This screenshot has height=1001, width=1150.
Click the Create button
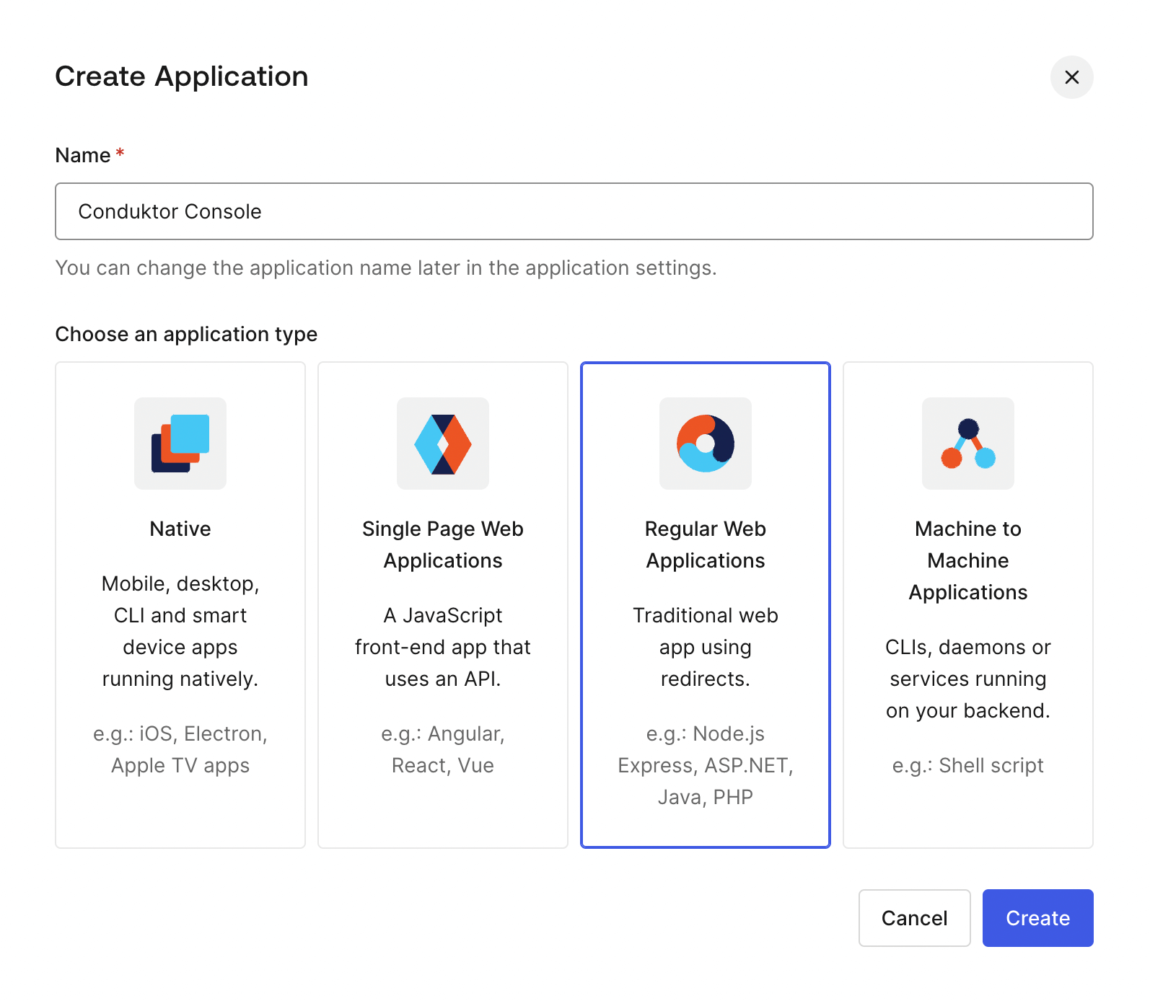[x=1037, y=917]
